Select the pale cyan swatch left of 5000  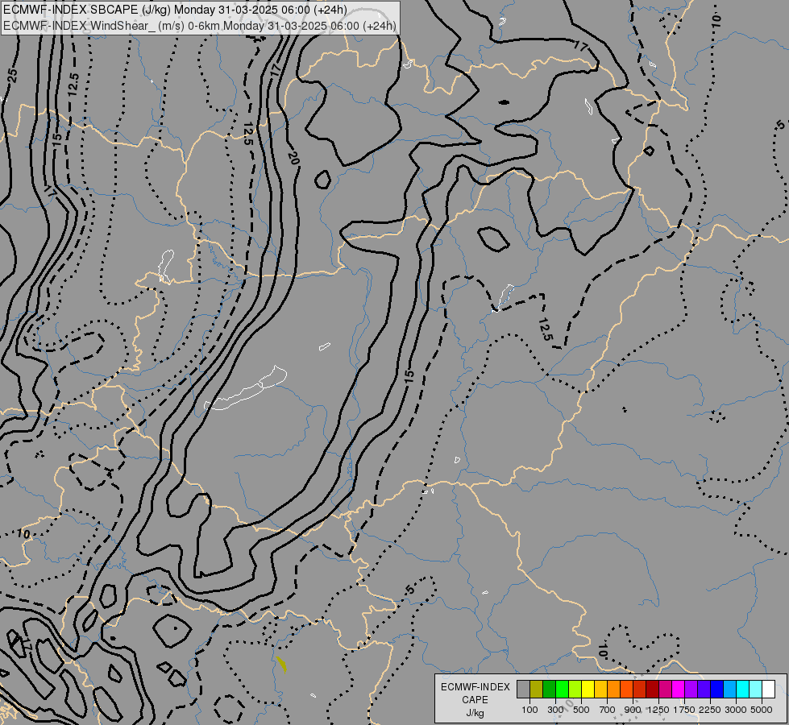pyautogui.click(x=755, y=689)
